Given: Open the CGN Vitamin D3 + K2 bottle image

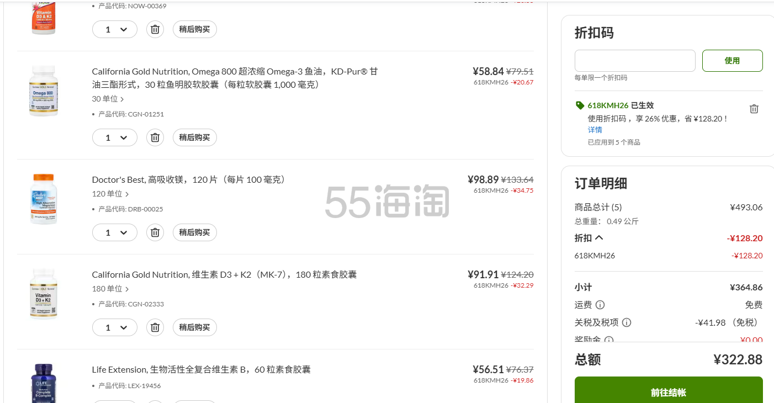Looking at the screenshot, I should coord(44,294).
